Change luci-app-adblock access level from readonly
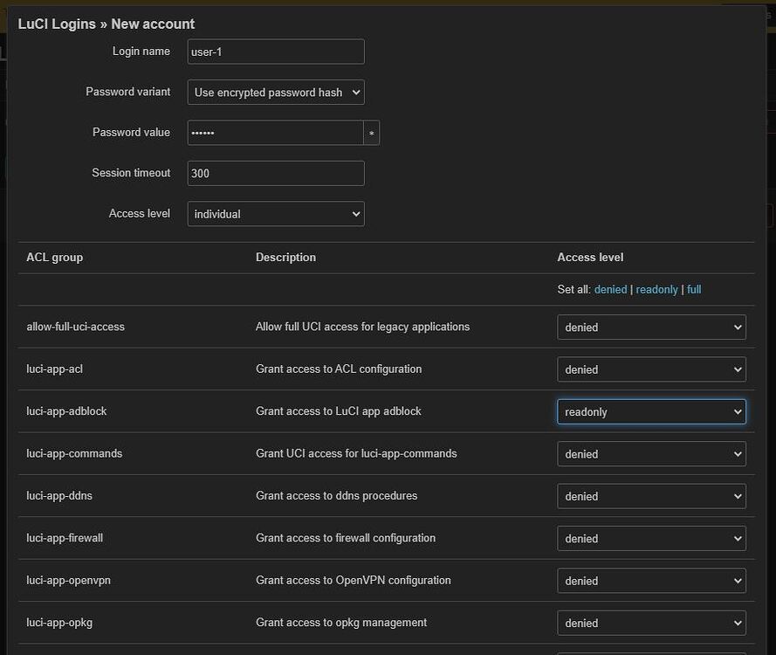The image size is (776, 655). click(x=650, y=411)
